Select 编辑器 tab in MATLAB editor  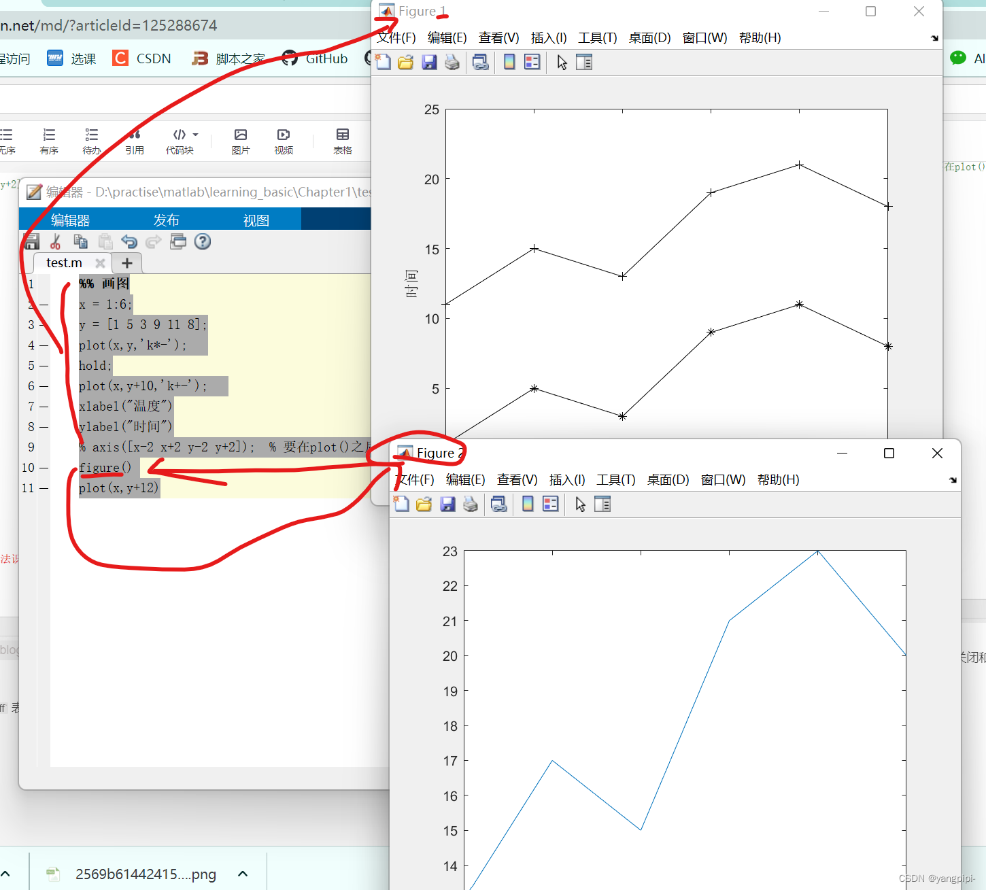(71, 220)
